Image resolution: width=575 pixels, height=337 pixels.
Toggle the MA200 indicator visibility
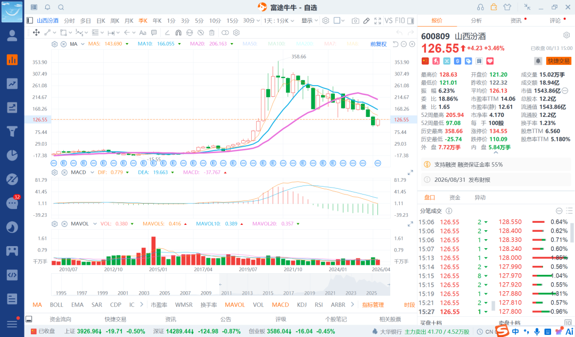point(305,44)
